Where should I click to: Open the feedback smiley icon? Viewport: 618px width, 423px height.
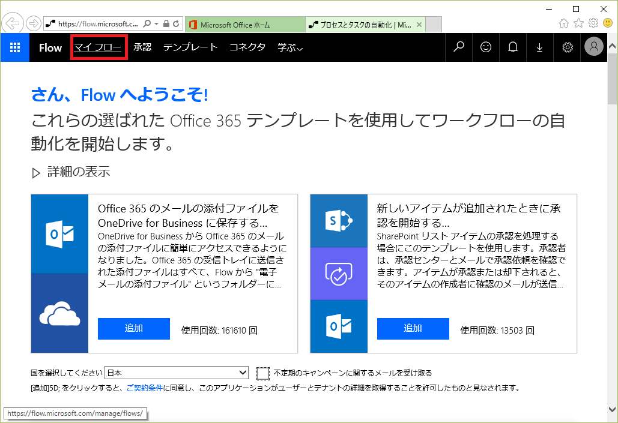click(486, 47)
